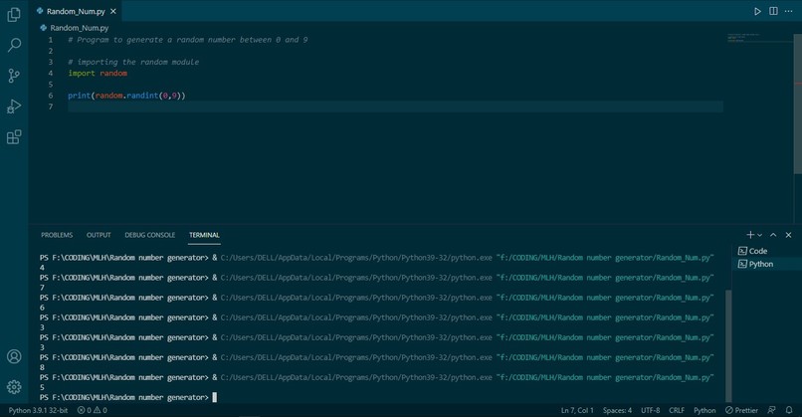The width and height of the screenshot is (802, 417).
Task: Click the terminal output value 7
Action: [x=42, y=288]
